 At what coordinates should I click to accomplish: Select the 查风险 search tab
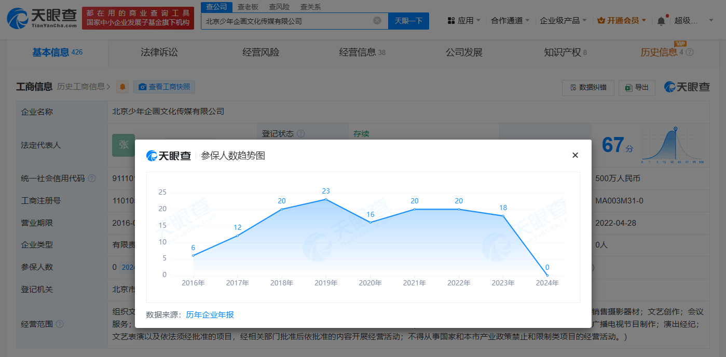(x=279, y=7)
